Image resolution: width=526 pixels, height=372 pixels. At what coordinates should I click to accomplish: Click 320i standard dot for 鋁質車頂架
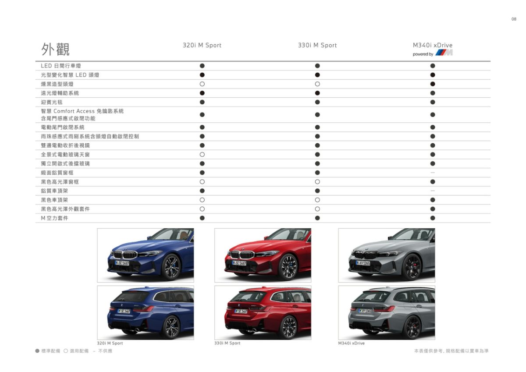tap(202, 191)
